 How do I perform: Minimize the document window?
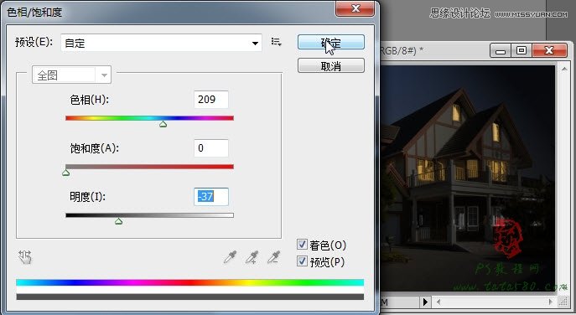(x=501, y=50)
